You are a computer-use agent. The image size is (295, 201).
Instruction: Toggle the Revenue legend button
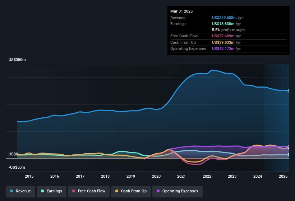20,191
